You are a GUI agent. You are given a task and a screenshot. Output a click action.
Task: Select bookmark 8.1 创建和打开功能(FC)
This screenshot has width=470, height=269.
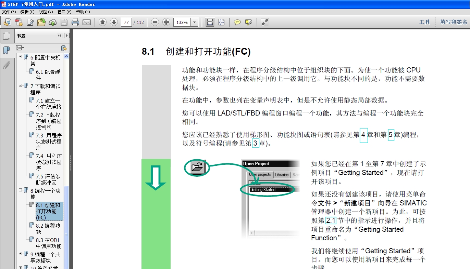pyautogui.click(x=49, y=211)
